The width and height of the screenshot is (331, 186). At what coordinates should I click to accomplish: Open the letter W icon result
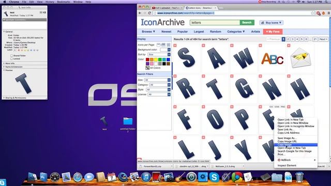tap(244, 58)
